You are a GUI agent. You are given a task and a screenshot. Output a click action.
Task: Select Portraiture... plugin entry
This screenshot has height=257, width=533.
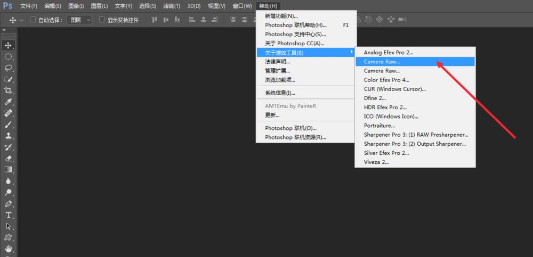(379, 126)
